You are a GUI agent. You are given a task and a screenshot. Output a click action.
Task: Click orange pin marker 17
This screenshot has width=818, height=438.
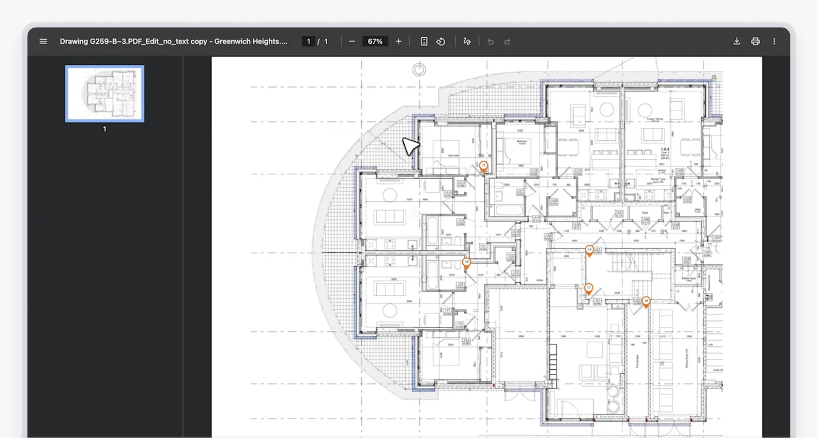(x=589, y=289)
